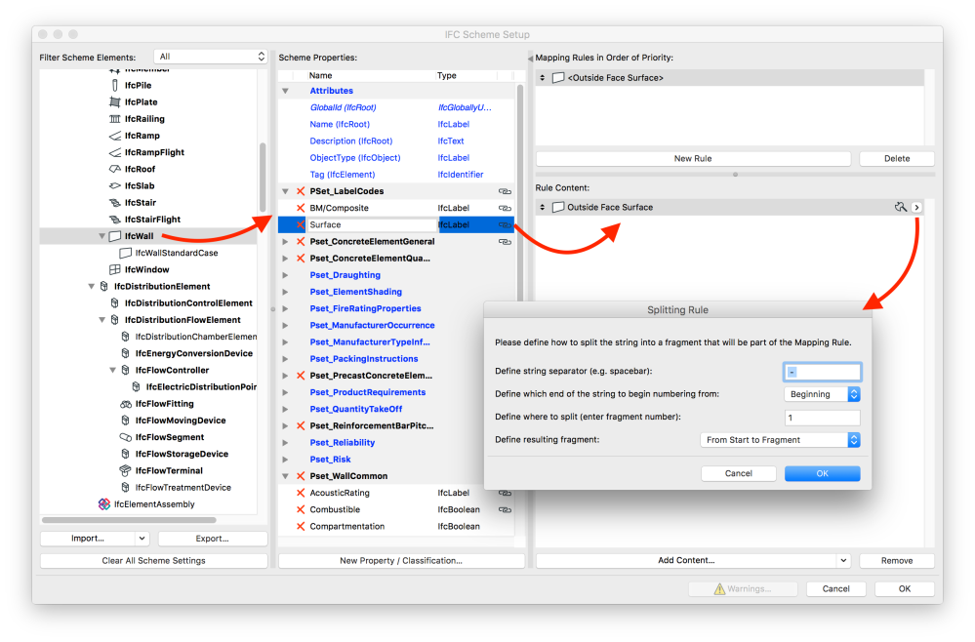
Task: Select the IfcStair element icon
Action: pos(115,203)
